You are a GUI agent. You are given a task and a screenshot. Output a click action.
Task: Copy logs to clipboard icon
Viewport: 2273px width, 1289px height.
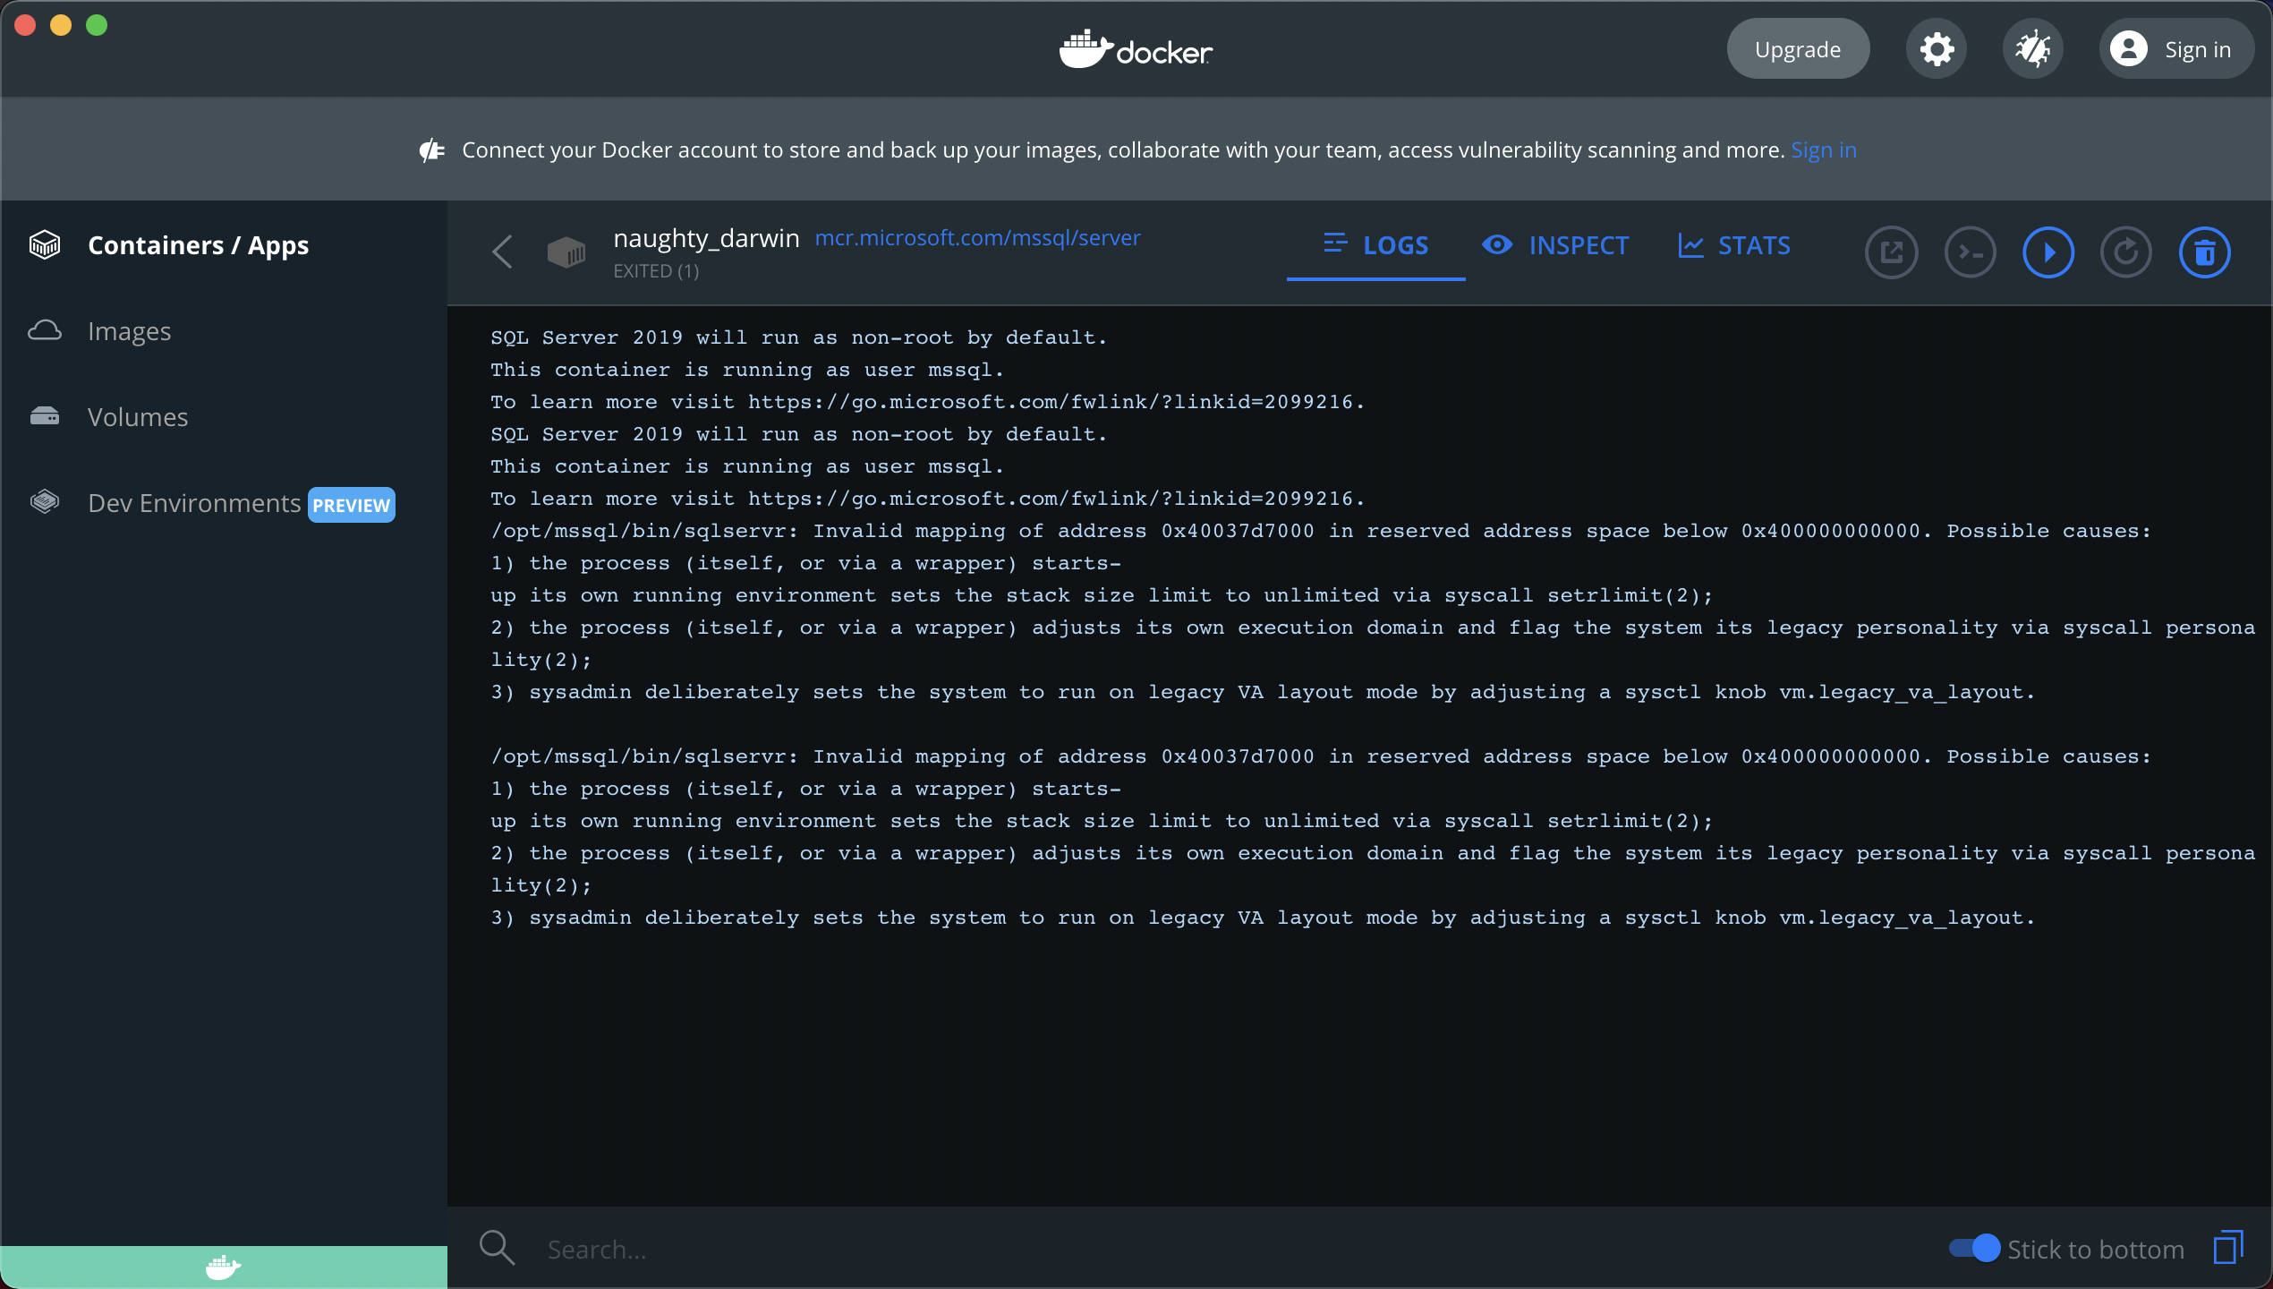[x=2228, y=1247]
